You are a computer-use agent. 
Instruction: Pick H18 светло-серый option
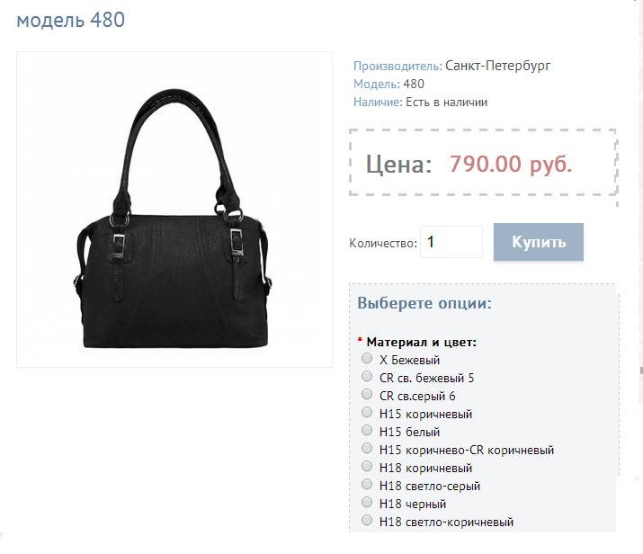click(367, 484)
